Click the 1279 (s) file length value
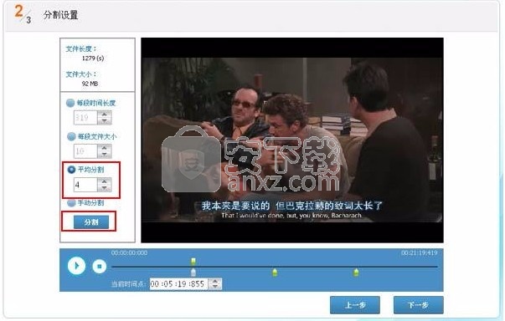The height and width of the screenshot is (321, 505). click(x=93, y=59)
